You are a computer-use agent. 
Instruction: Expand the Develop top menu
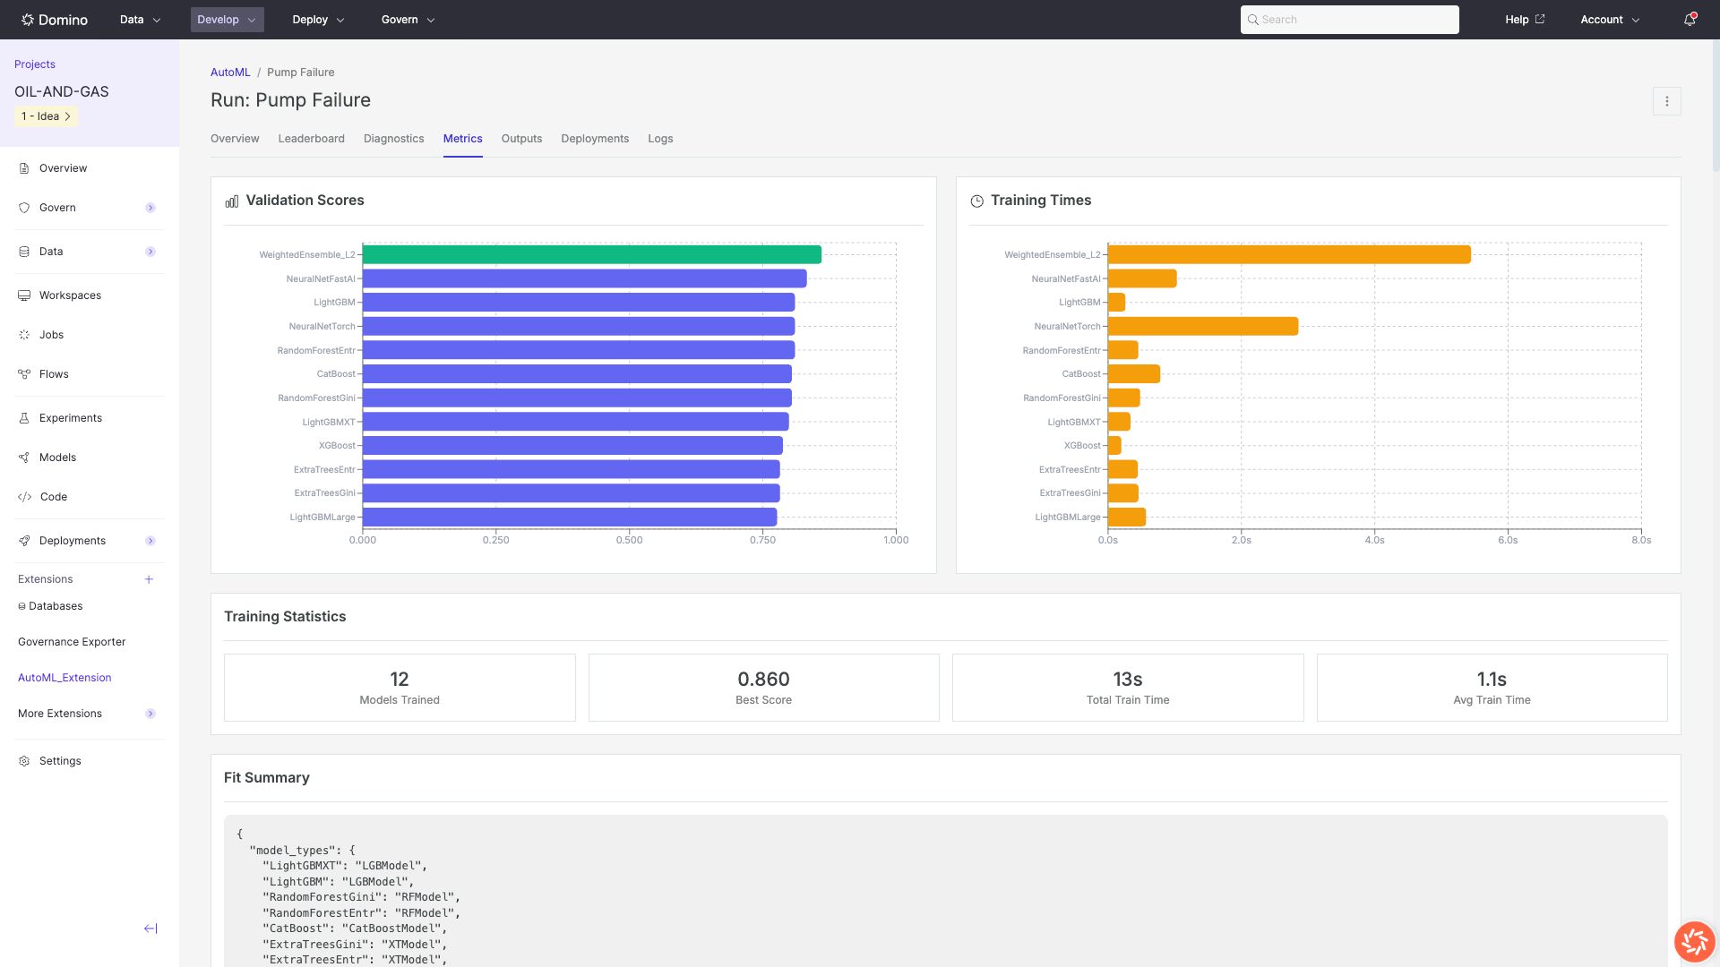(228, 20)
